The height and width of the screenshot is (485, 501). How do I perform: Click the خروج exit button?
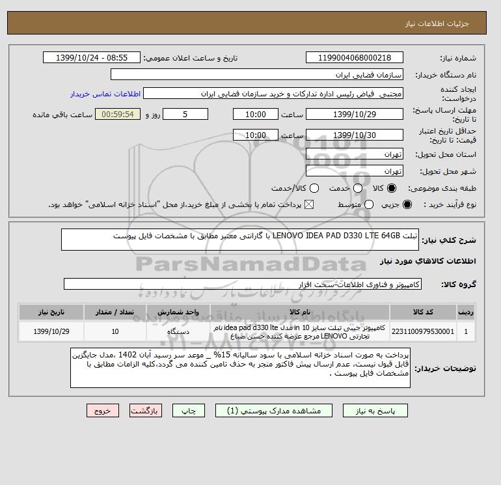click(x=103, y=411)
